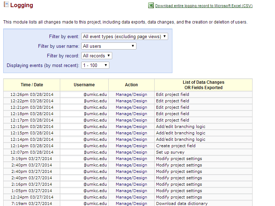
Task: Open the Filter by record dropdown
Action: click(x=97, y=56)
